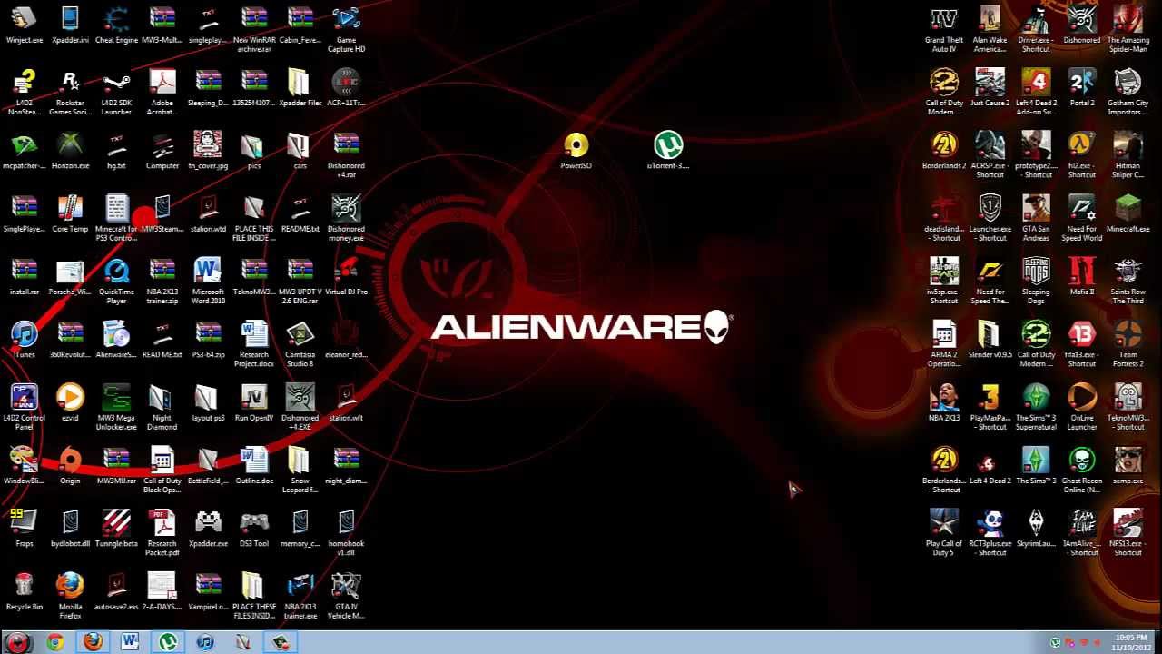Open the Alienware Start button
Screen dimensions: 1162x654
pyautogui.click(x=17, y=642)
